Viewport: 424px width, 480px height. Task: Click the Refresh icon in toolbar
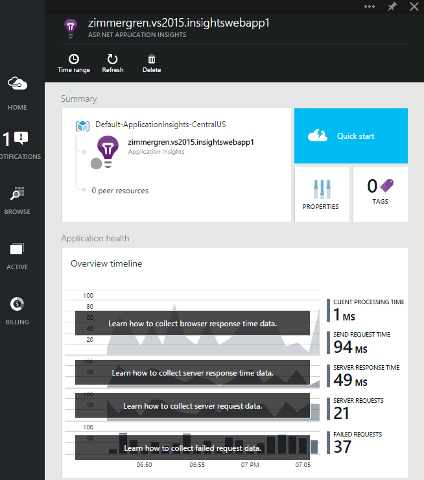pyautogui.click(x=112, y=59)
